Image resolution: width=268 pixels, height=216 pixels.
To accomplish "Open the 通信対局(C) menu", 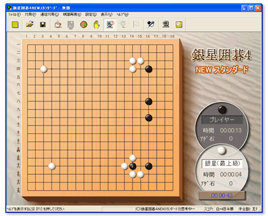I will [x=49, y=15].
